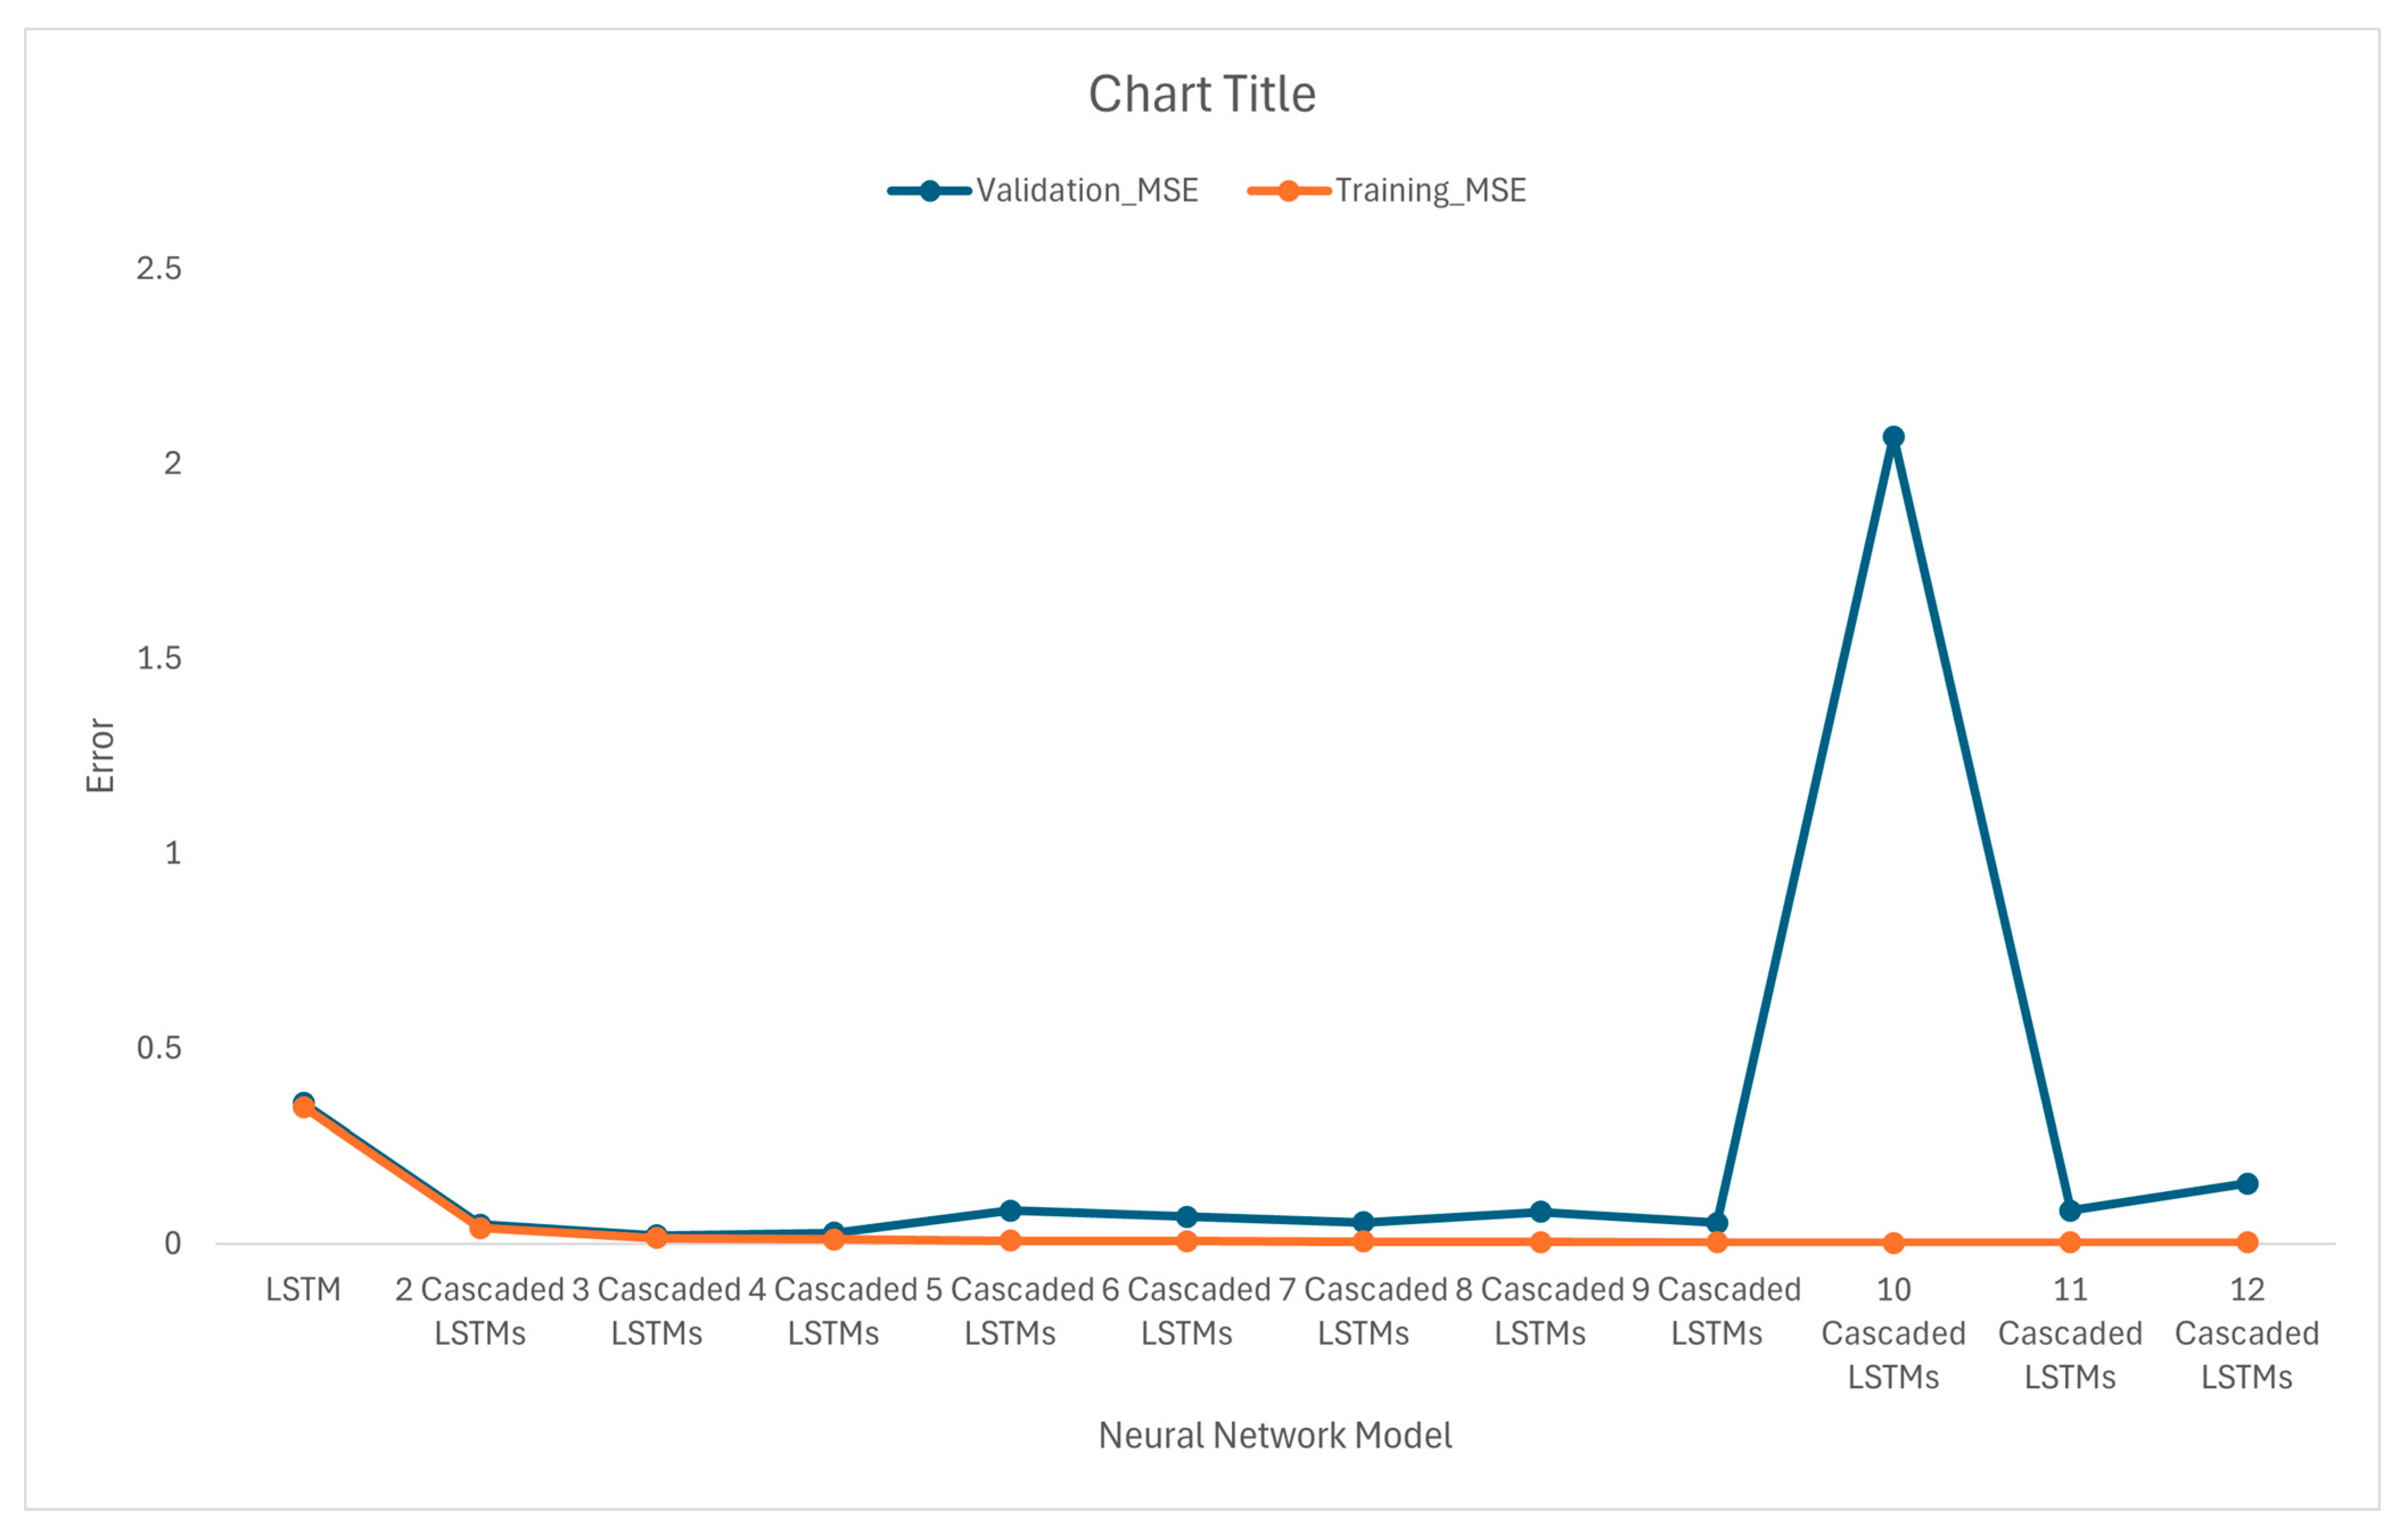This screenshot has height=1540, width=2403.
Task: Click the 2.5 value on vertical axis
Action: [x=159, y=268]
